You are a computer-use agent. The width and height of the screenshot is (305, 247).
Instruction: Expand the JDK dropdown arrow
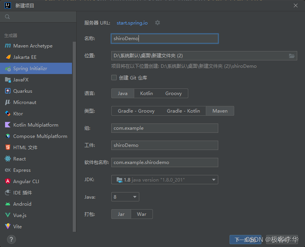point(214,180)
